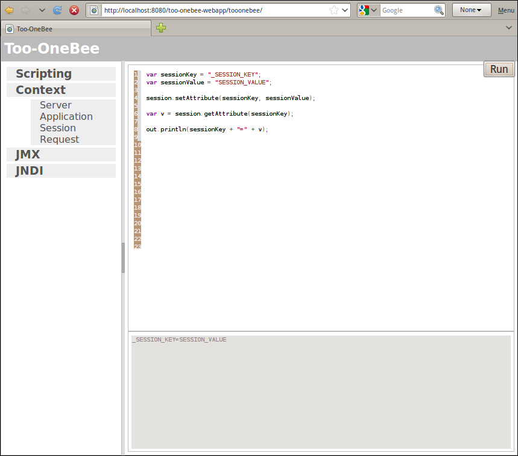Click the Too-OneBee page title
The width and height of the screenshot is (518, 456).
pyautogui.click(x=52, y=49)
